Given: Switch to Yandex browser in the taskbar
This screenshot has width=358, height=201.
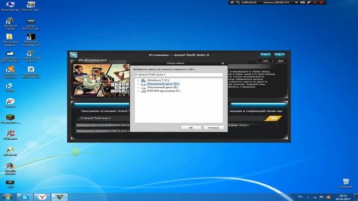Looking at the screenshot, I should pos(42,197).
